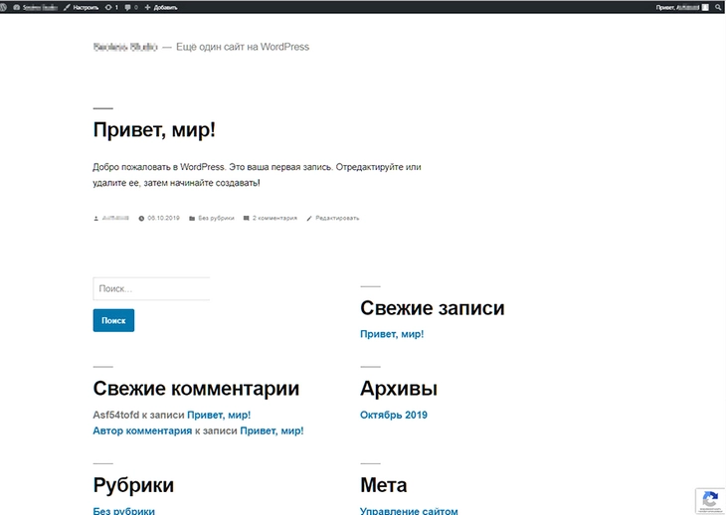Click the Управление сайтом link under Мета
726x515 pixels.
click(x=409, y=511)
